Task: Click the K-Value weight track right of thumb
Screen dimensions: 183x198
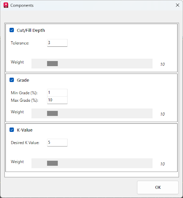Action: pyautogui.click(x=105, y=163)
